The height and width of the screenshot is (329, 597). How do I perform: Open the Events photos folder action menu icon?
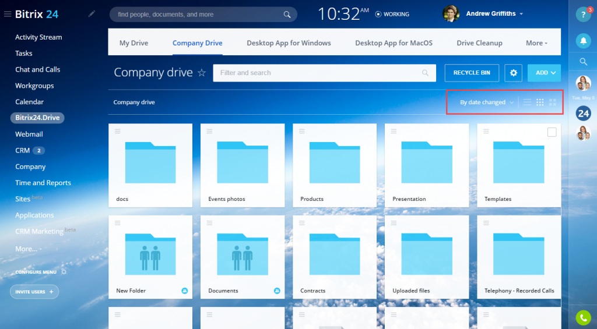pos(209,131)
